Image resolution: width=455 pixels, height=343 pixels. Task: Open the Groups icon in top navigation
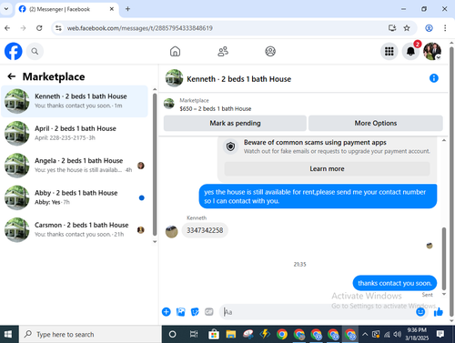[270, 51]
